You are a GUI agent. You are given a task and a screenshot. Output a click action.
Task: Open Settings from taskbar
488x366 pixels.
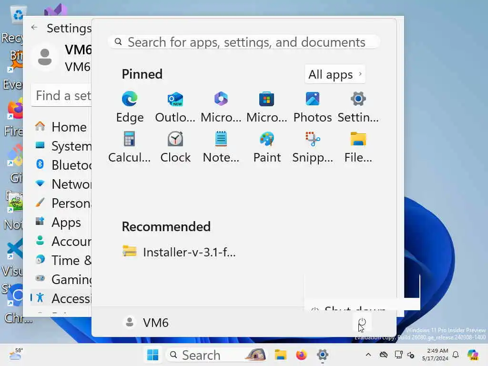(x=323, y=355)
